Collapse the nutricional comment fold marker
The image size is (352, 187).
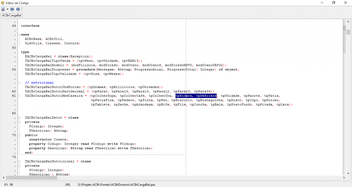point(19,83)
